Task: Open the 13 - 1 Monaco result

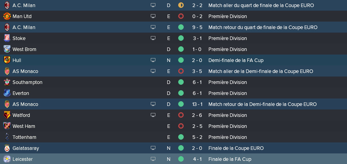Action: [197, 104]
